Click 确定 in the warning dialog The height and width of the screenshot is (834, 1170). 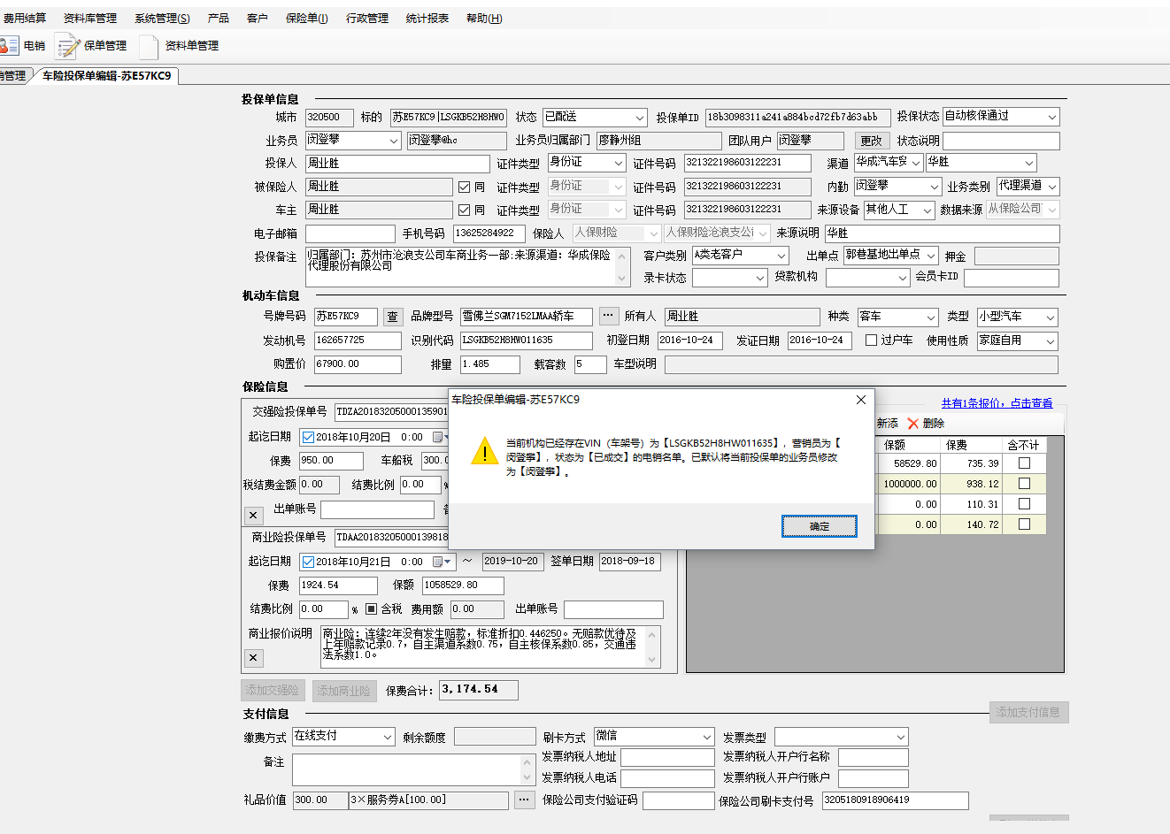819,526
